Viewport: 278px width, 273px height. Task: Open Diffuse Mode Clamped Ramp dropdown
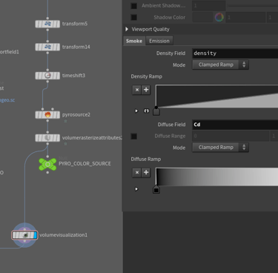click(x=220, y=148)
